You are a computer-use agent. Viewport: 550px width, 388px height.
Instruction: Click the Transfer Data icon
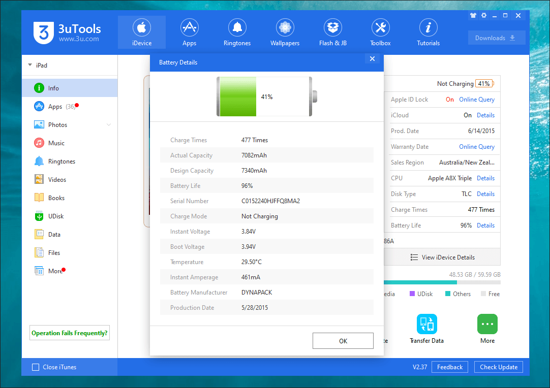click(426, 324)
